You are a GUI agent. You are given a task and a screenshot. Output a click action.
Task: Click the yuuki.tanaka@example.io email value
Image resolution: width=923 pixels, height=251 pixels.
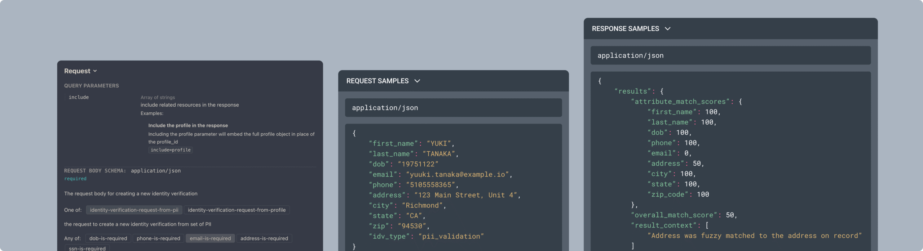tap(458, 175)
